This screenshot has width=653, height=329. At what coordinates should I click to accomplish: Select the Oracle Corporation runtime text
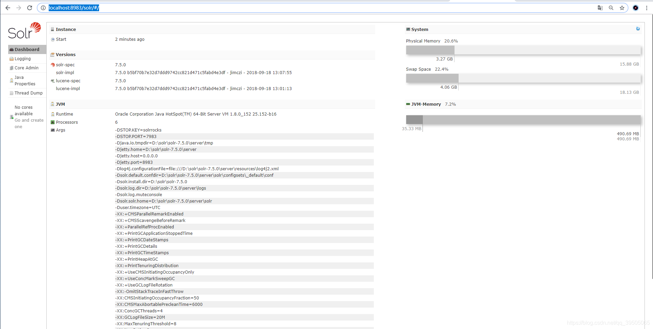pyautogui.click(x=196, y=114)
